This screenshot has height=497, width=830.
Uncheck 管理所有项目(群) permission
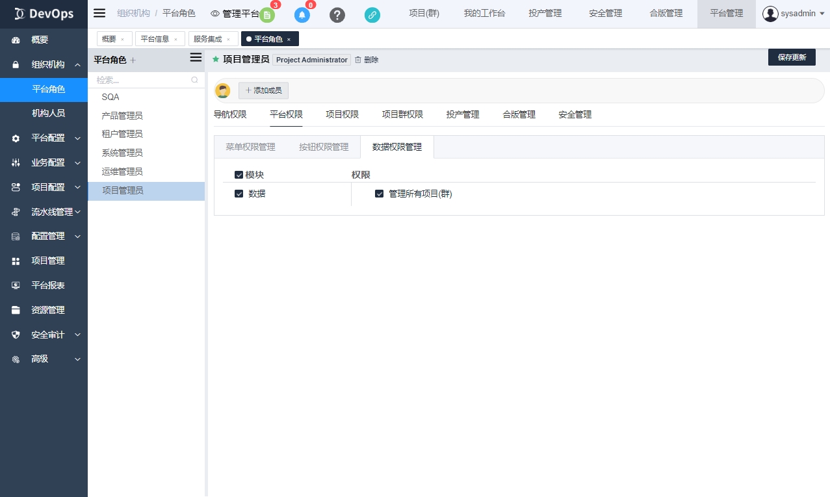click(x=379, y=194)
